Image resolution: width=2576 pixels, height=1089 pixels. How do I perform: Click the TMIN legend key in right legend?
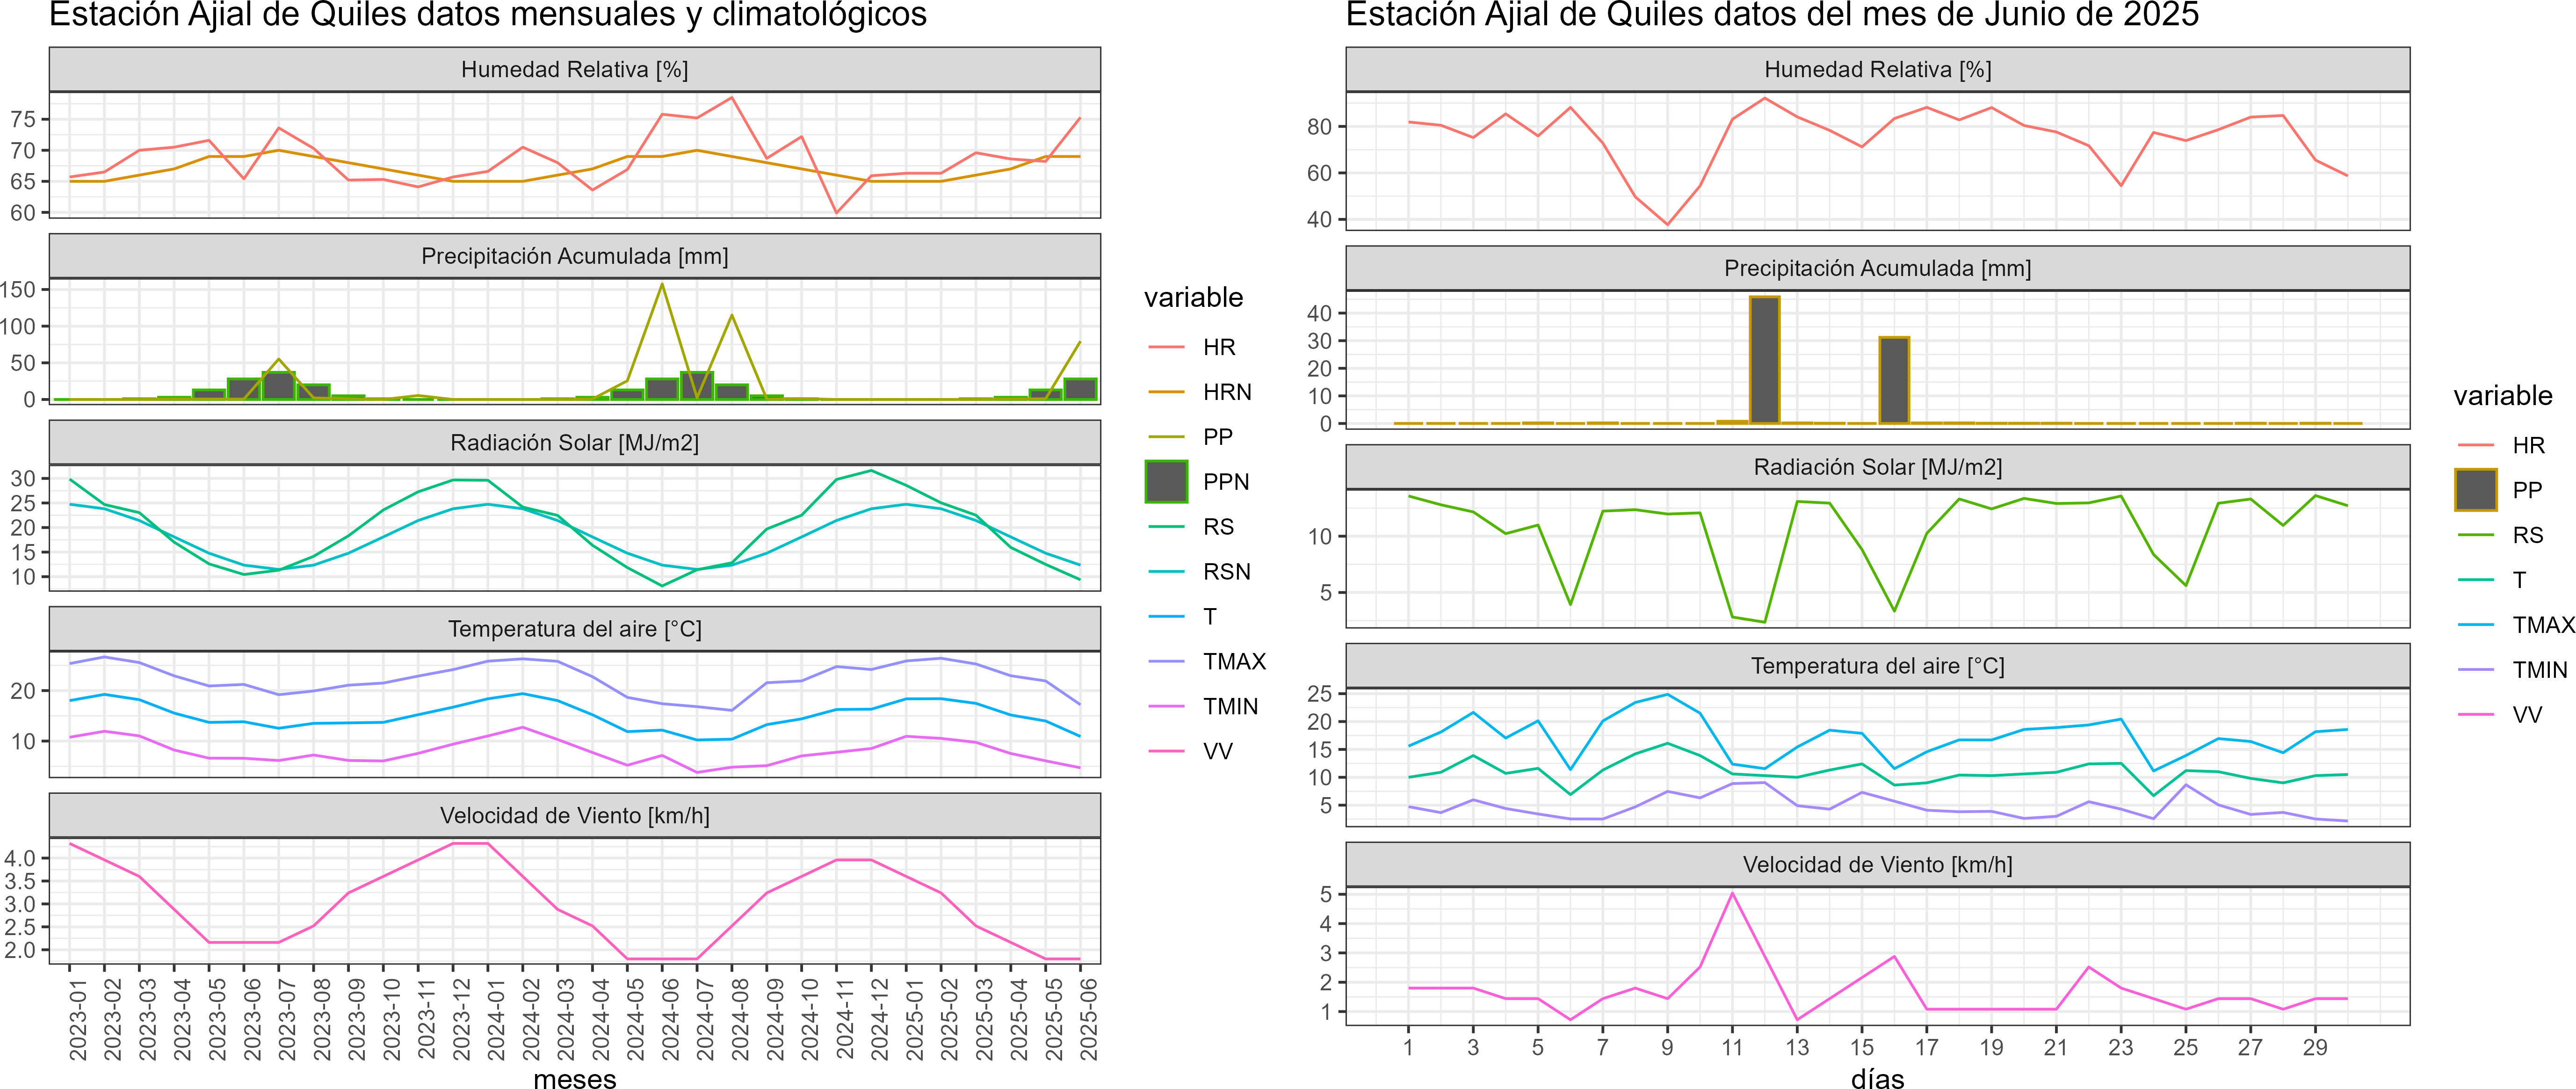pos(2475,670)
